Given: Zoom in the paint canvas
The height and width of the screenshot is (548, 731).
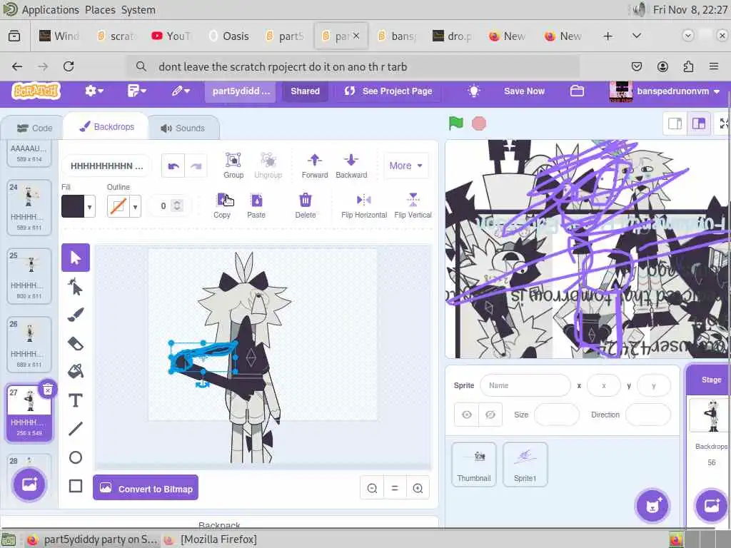Looking at the screenshot, I should pyautogui.click(x=418, y=488).
